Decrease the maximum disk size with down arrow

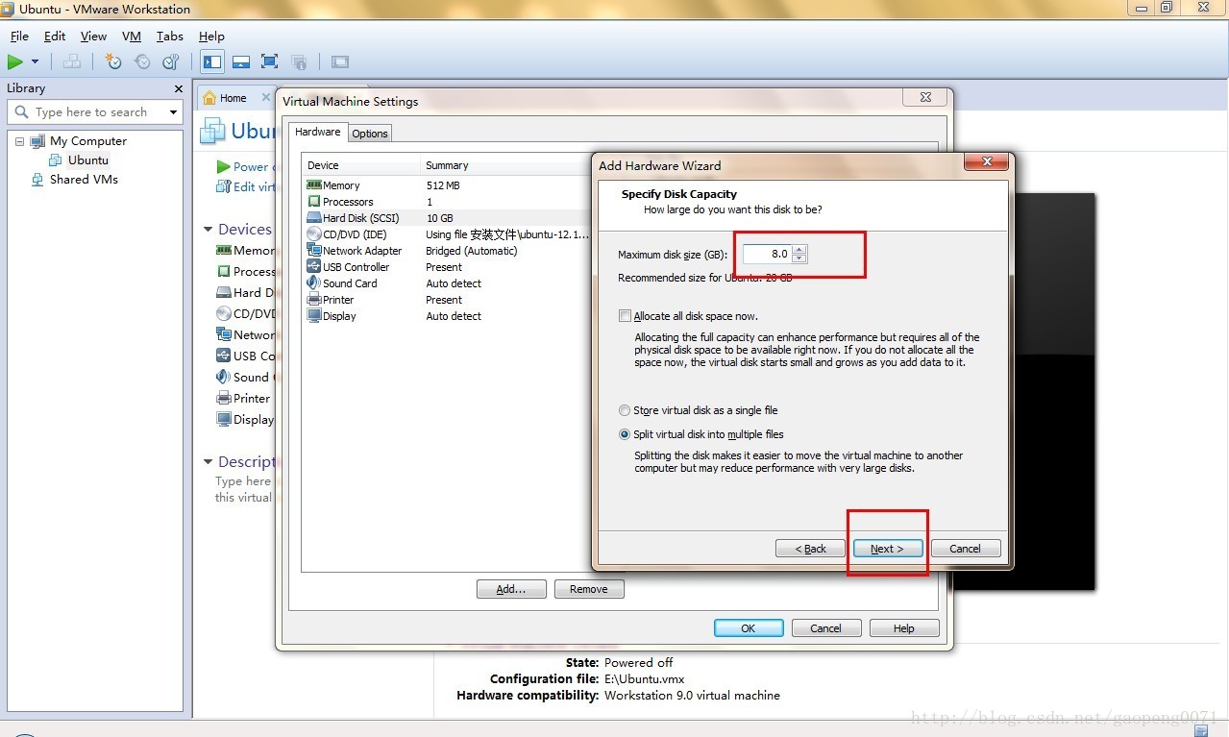(800, 258)
